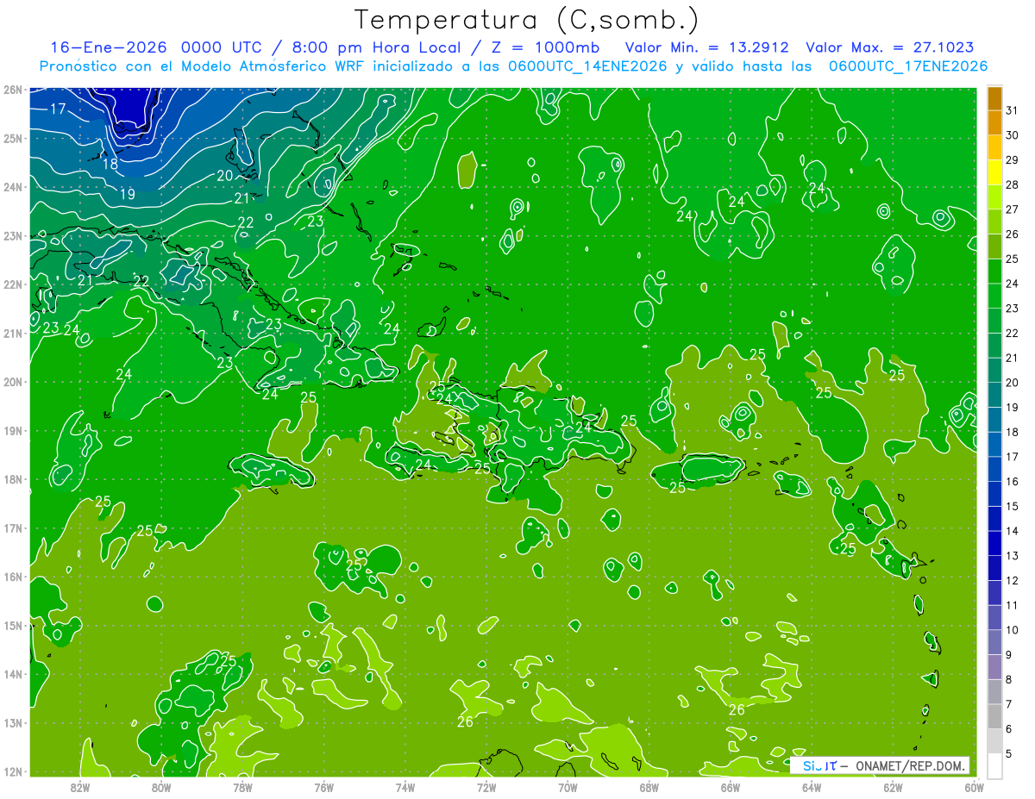Click the 60W longitude axis label
The image size is (1035, 799).
974,786
